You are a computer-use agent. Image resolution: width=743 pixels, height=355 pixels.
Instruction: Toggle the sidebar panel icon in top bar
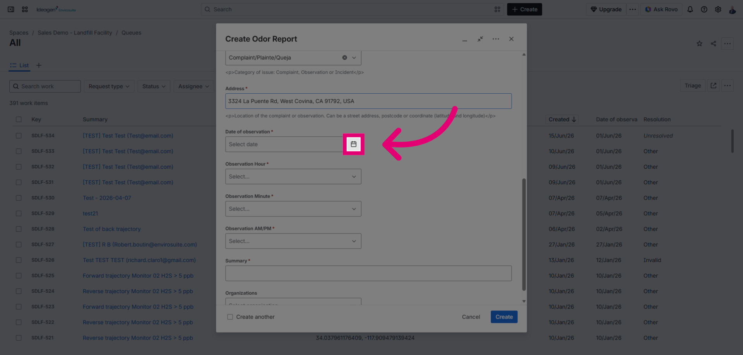[x=11, y=9]
